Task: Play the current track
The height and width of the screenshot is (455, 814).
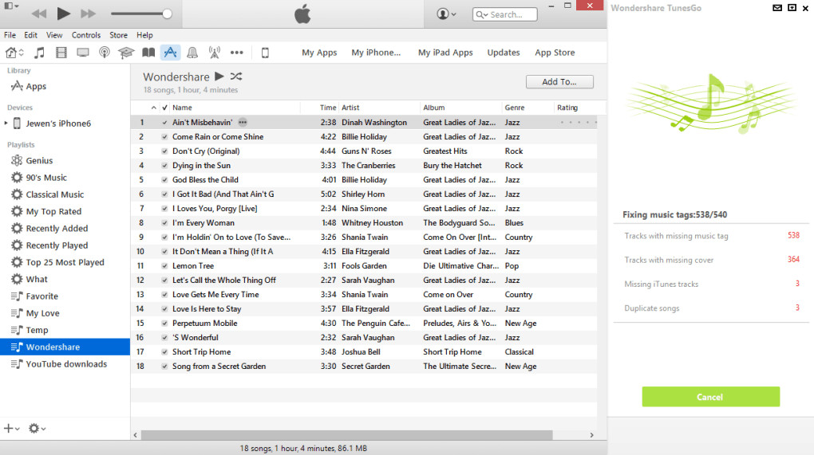Action: tap(63, 14)
